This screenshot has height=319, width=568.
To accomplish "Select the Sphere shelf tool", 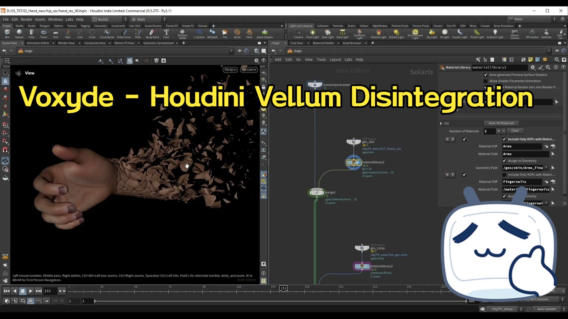I will tap(19, 34).
